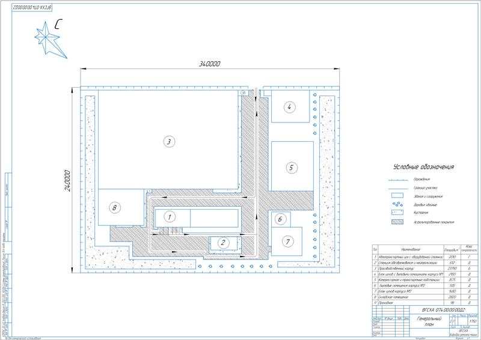Screen dimensions: 481x340
Task: Click the 'Проходная' table row name
Action: (x=386, y=303)
